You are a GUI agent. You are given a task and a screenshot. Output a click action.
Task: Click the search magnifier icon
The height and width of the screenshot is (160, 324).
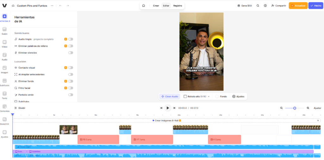pos(258,6)
